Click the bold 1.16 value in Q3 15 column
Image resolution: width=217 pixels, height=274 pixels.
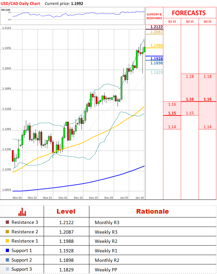[207, 99]
